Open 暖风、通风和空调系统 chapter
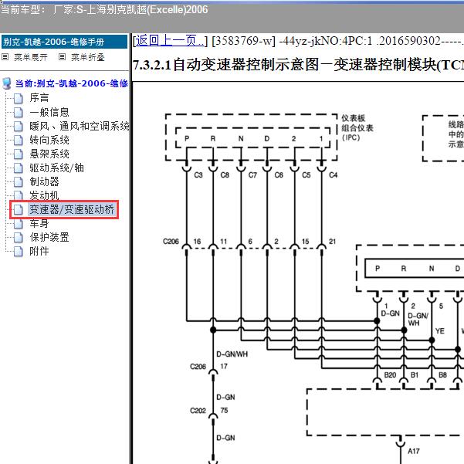 point(80,126)
